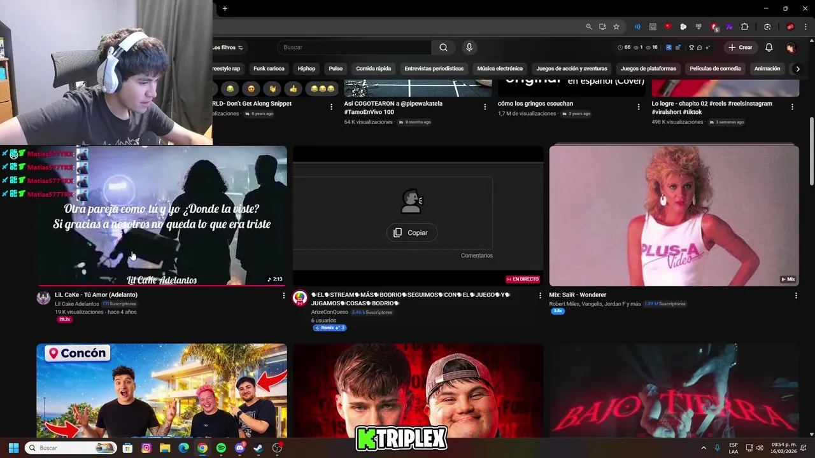Image resolution: width=815 pixels, height=458 pixels.
Task: Open options for Así COGOTEARON video
Action: pos(485,107)
